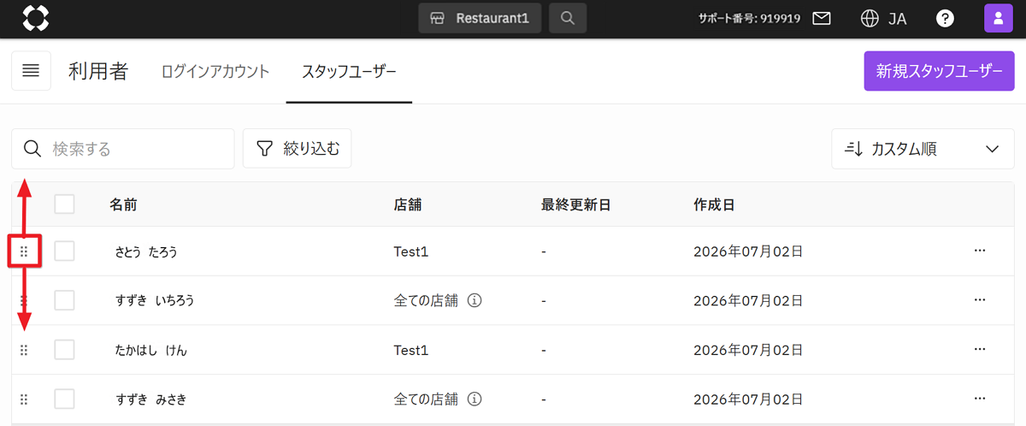This screenshot has height=426, width=1026.
Task: Click the 絞り込む filter button
Action: coord(298,149)
